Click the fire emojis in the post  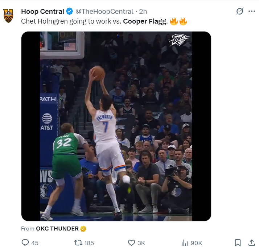coord(178,21)
